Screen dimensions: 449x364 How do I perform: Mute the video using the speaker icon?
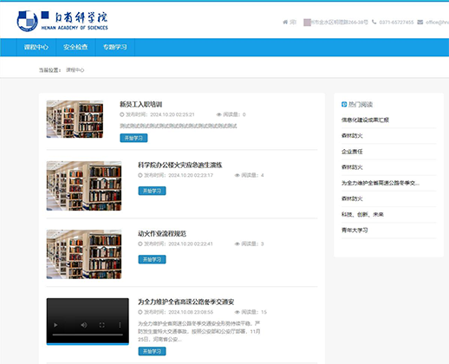pos(84,325)
